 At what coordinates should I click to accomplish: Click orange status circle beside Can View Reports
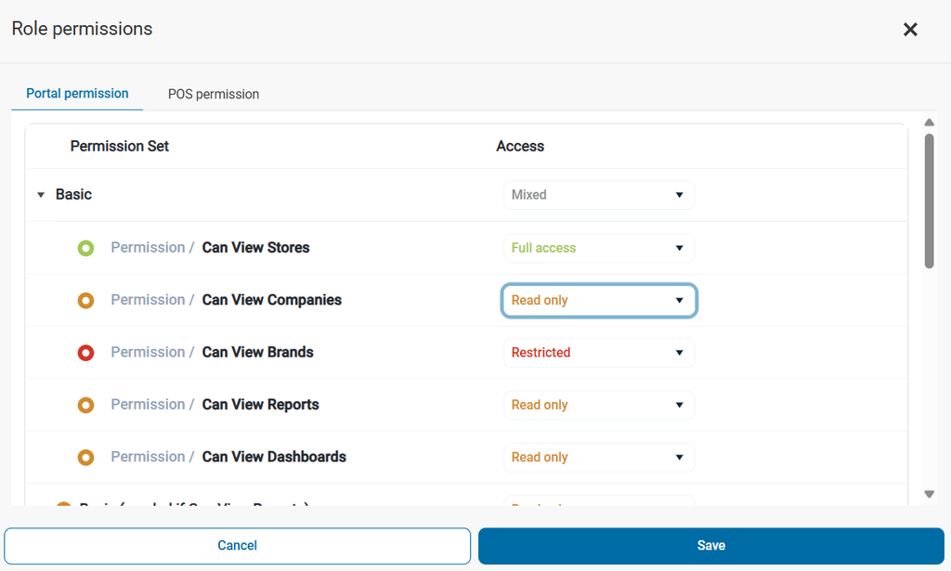tap(85, 405)
